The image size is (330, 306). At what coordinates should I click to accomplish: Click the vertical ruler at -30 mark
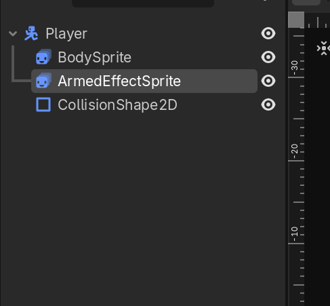pyautogui.click(x=296, y=77)
